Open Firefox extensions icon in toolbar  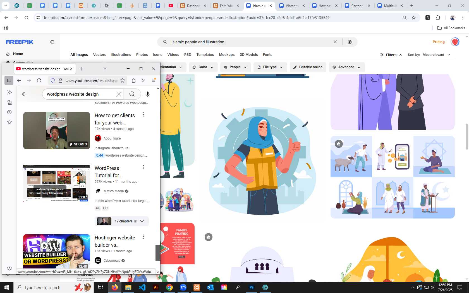(133, 80)
